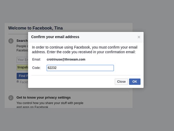Click the 'Code:' label beside the input

click(x=37, y=68)
